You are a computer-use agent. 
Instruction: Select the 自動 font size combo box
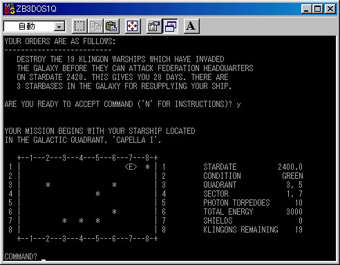(x=34, y=26)
